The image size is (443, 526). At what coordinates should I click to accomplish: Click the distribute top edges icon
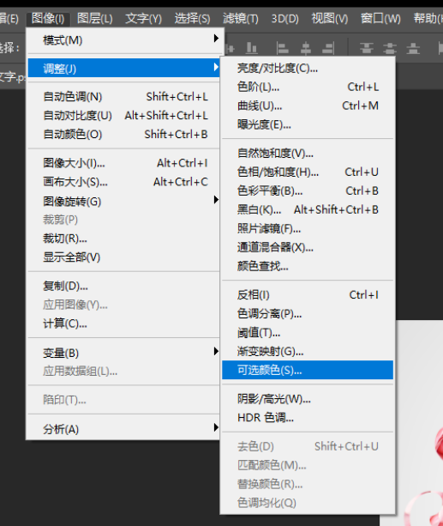coord(367,48)
